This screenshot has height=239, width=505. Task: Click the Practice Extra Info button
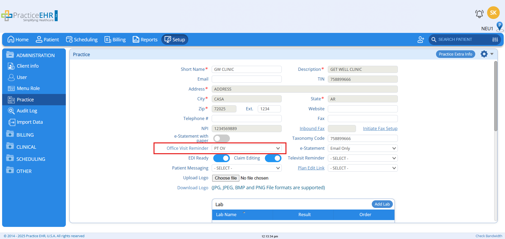[x=455, y=54]
